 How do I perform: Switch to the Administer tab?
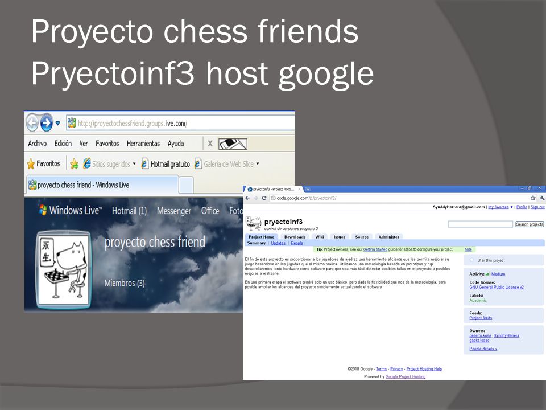pos(388,237)
